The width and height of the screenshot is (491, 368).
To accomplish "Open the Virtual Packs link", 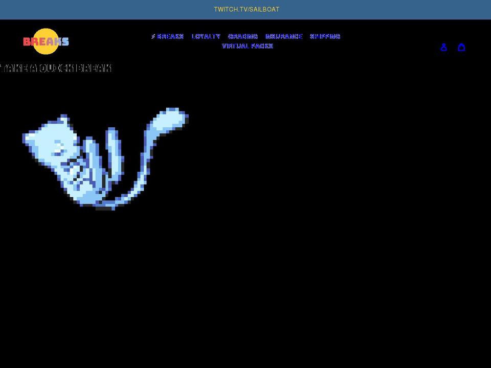I will pyautogui.click(x=248, y=47).
